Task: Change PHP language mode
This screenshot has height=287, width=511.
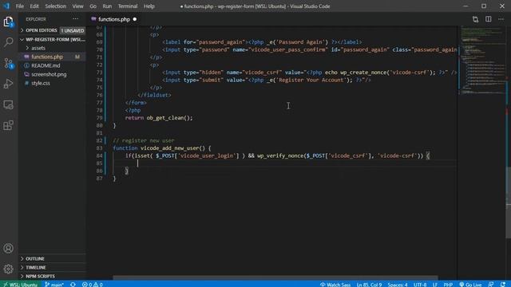Action: (x=448, y=285)
